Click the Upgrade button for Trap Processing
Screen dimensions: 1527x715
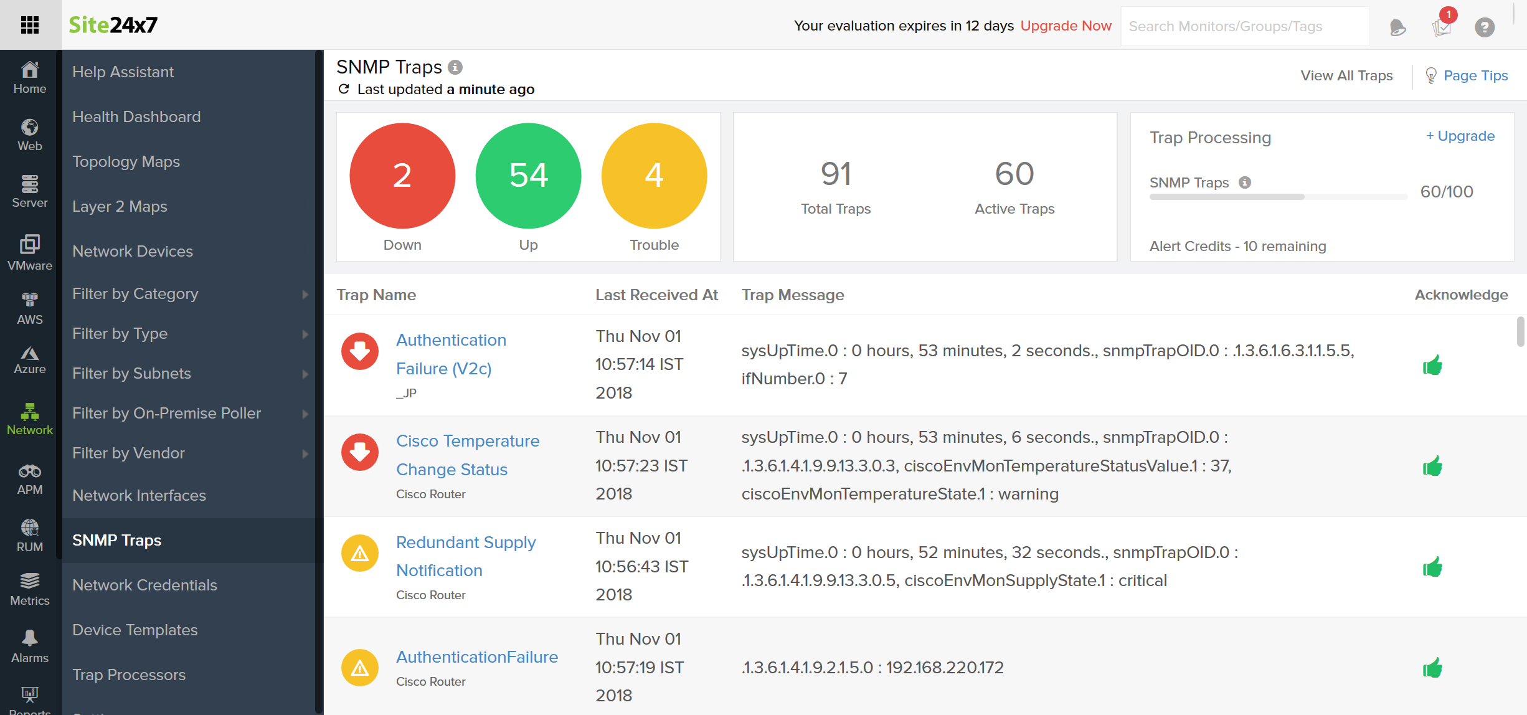pos(1459,135)
